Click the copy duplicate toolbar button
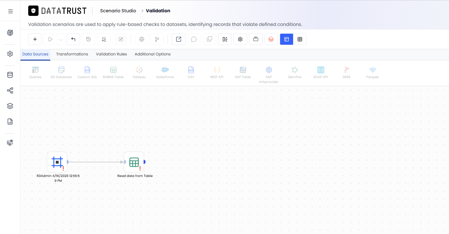The width and height of the screenshot is (449, 234). pos(209,39)
